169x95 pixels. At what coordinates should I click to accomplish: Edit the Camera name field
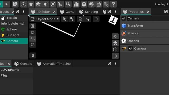148,18
